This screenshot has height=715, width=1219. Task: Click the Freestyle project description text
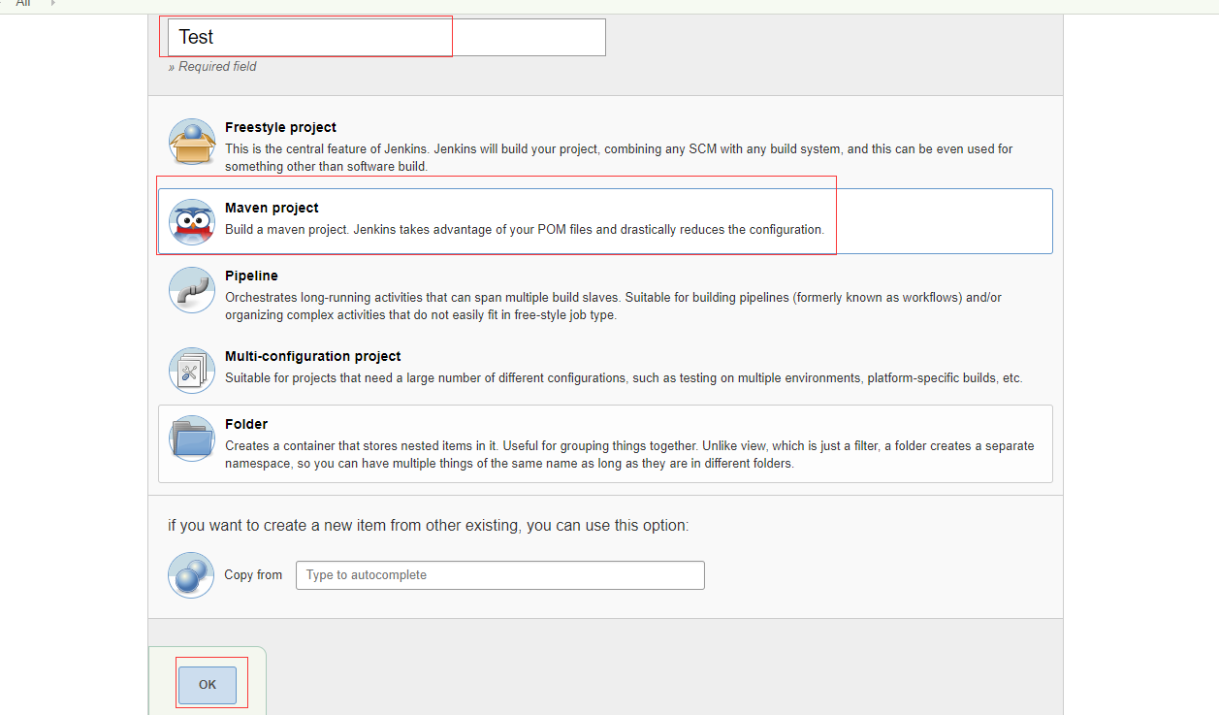point(619,158)
